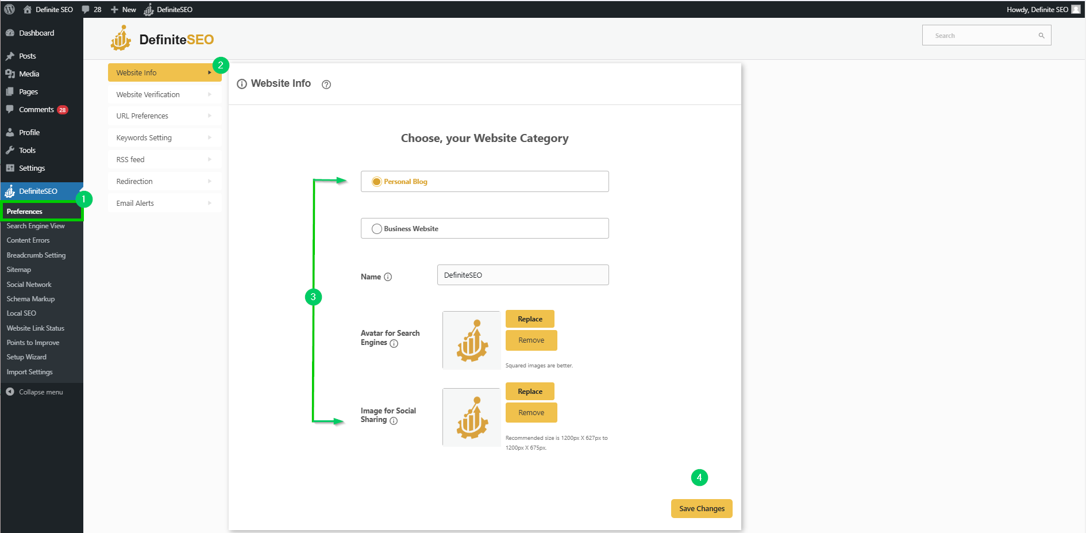This screenshot has height=533, width=1086.
Task: Expand the Website Info tab arrow
Action: [x=210, y=72]
